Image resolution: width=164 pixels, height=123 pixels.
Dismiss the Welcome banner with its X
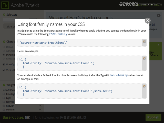159,15
